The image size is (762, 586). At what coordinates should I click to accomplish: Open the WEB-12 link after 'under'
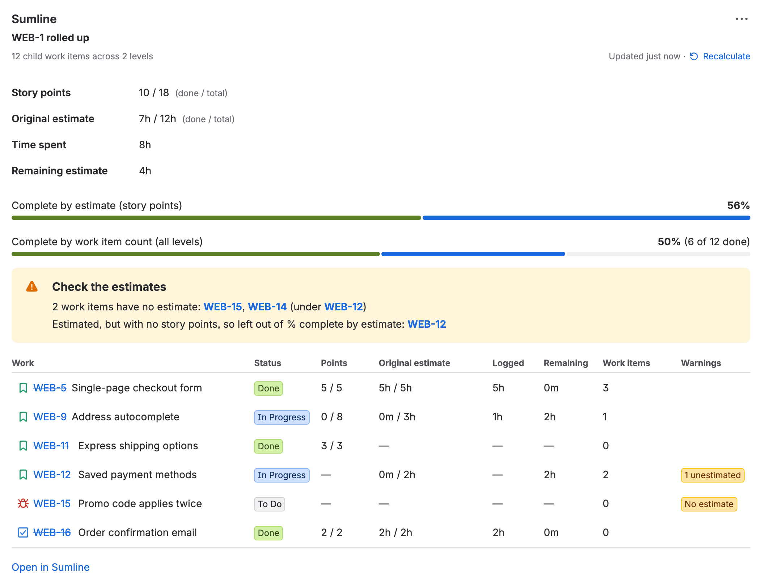tap(343, 307)
